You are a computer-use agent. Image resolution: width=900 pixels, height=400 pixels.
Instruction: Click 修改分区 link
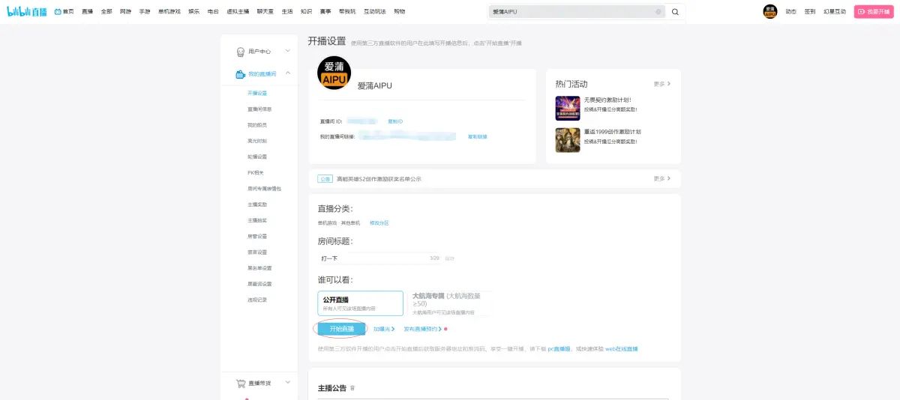(379, 223)
